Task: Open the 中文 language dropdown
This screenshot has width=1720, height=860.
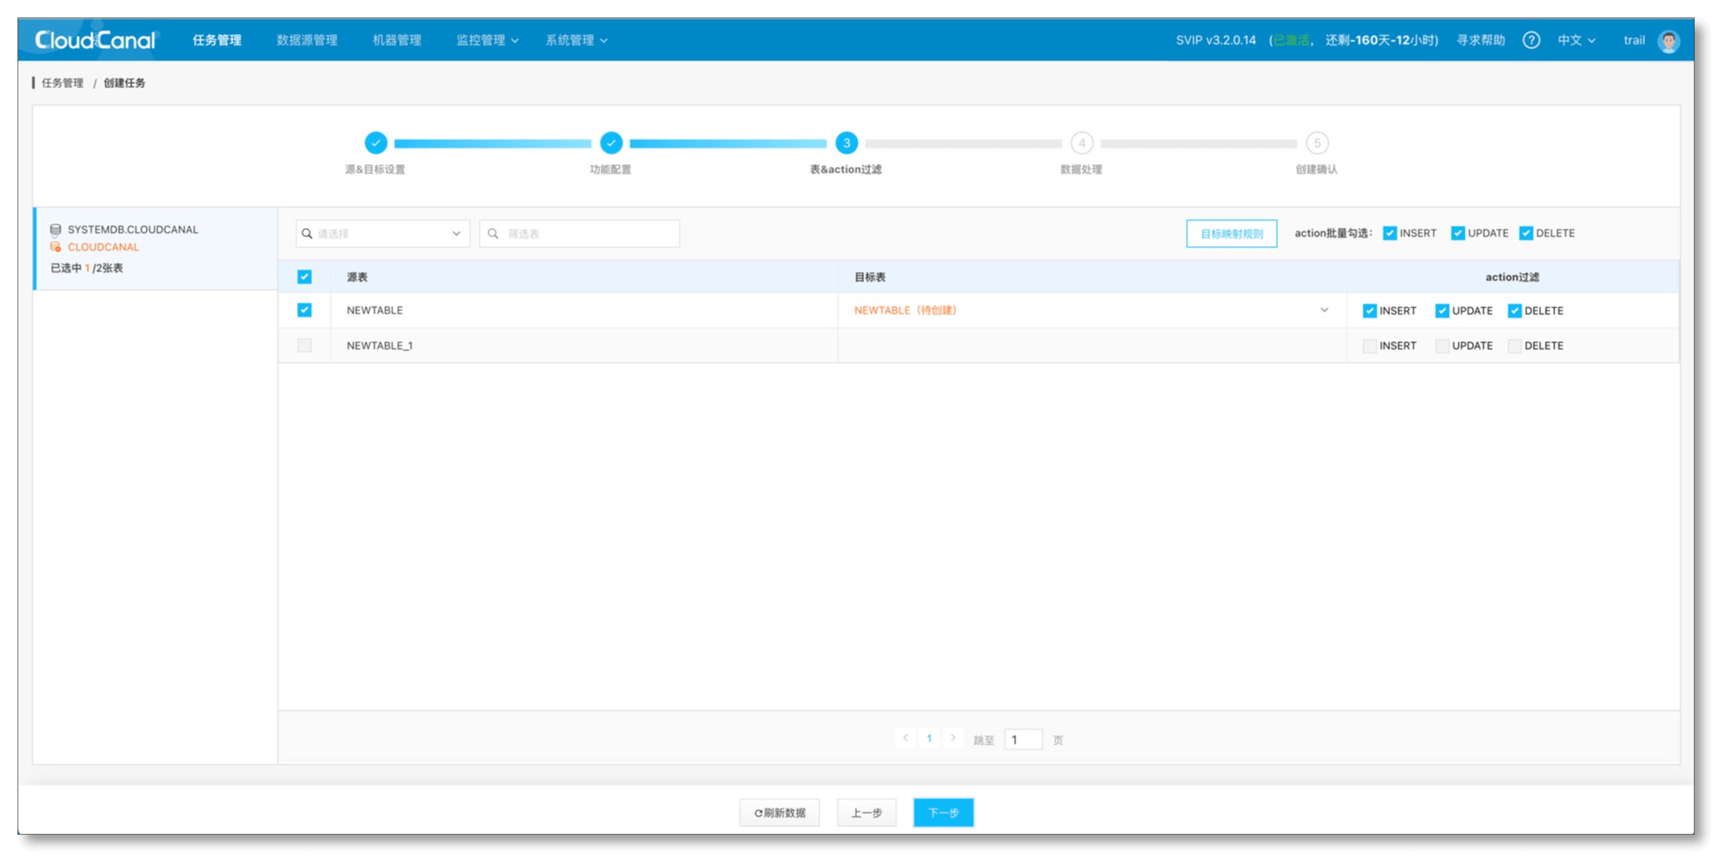Action: (x=1576, y=40)
